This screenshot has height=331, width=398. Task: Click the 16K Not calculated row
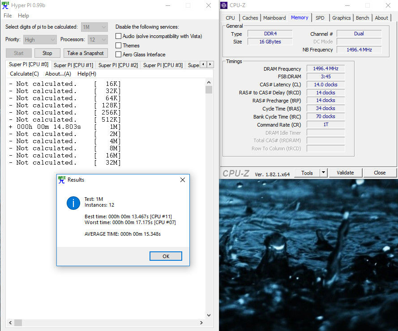point(65,84)
